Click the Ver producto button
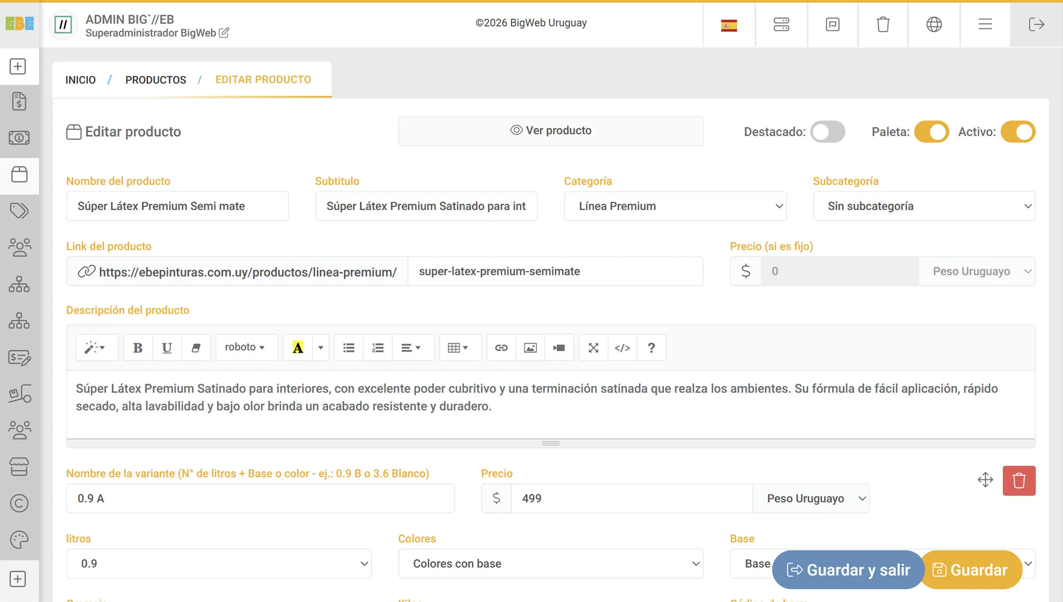Screen dimensions: 1063x602 point(551,131)
